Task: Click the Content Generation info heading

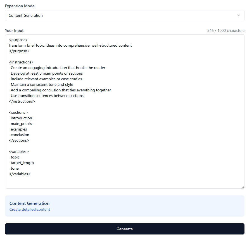Action: click(29, 203)
